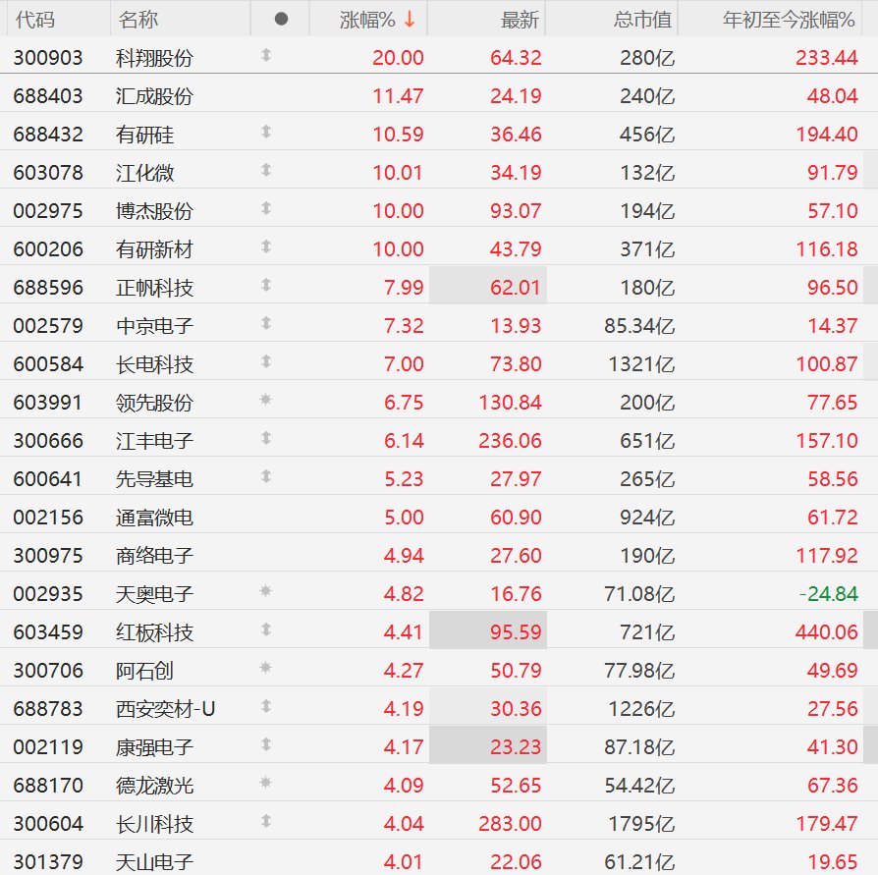Screen dimensions: 878x875
Task: Click the year-to-date value 233.44
Action: 827,58
